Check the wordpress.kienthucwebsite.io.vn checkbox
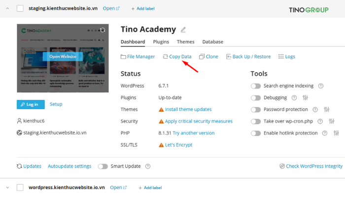The height and width of the screenshot is (197, 345). [x=20, y=188]
